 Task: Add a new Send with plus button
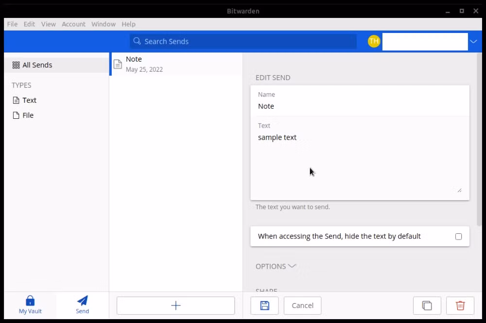click(176, 306)
